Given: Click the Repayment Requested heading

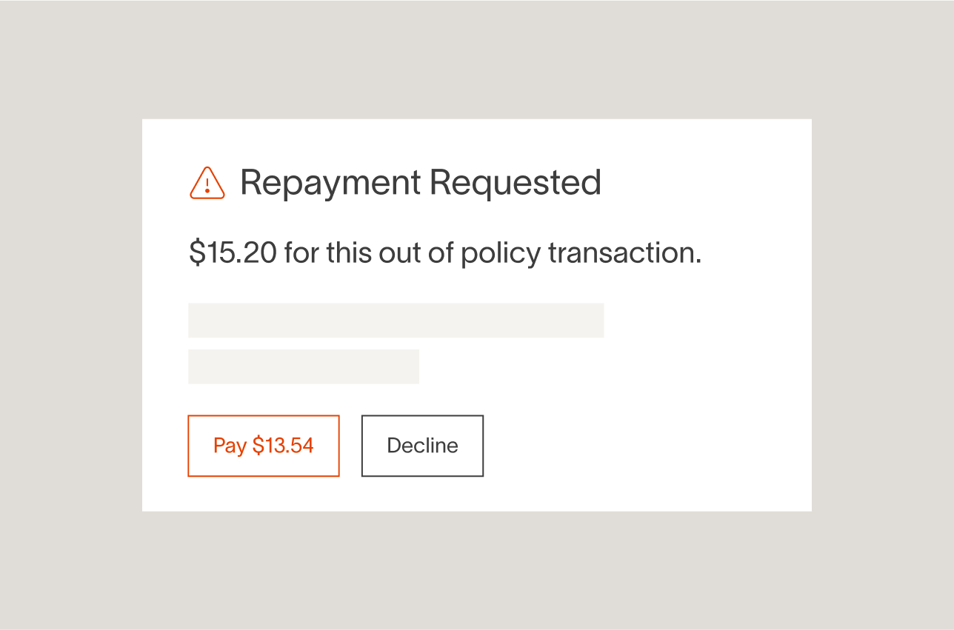Looking at the screenshot, I should [420, 183].
